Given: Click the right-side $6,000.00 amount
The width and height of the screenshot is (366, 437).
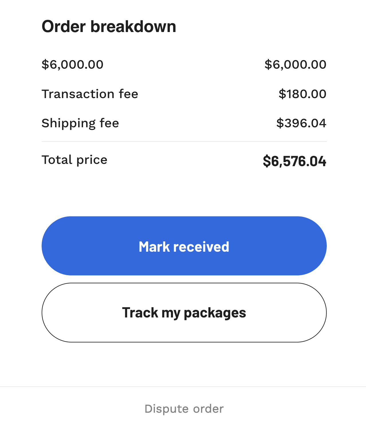Looking at the screenshot, I should 295,64.
